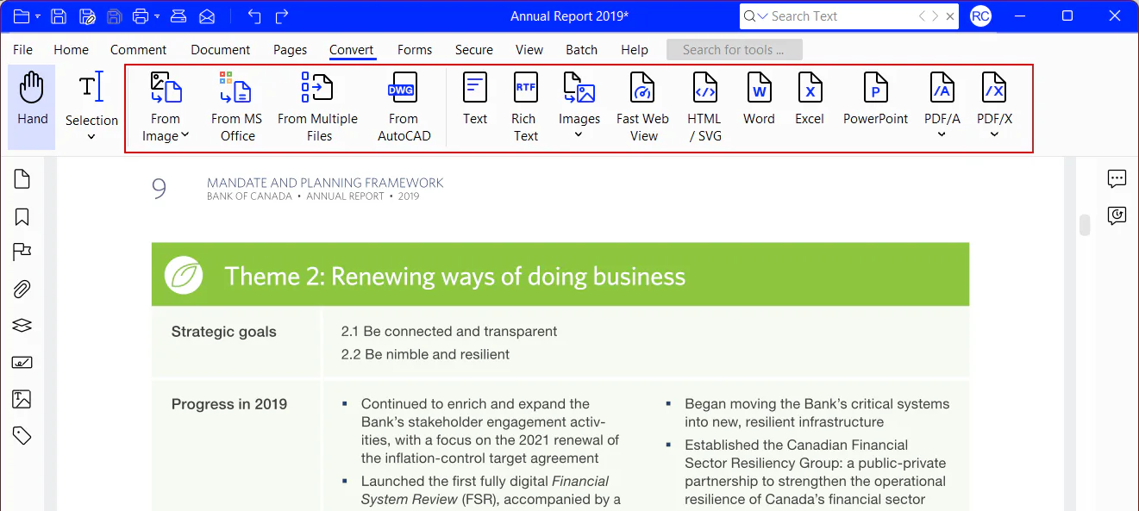
Task: Create PDF From Image
Action: coord(166,107)
